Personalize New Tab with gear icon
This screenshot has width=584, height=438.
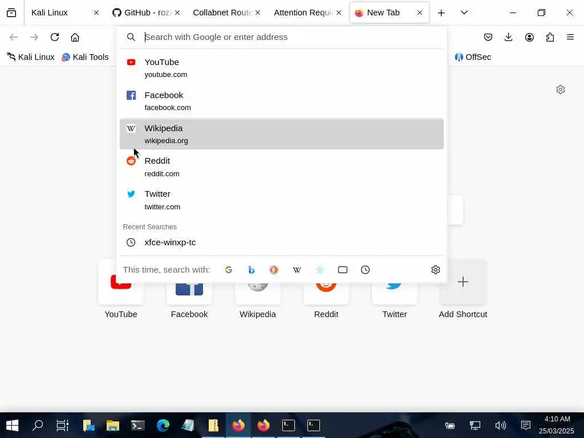[561, 90]
